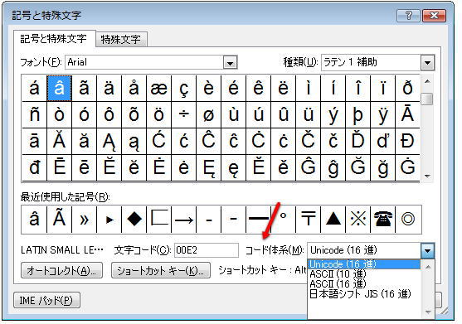
Task: Choose 日本語シフト JIS (16 進) option
Action: [364, 293]
